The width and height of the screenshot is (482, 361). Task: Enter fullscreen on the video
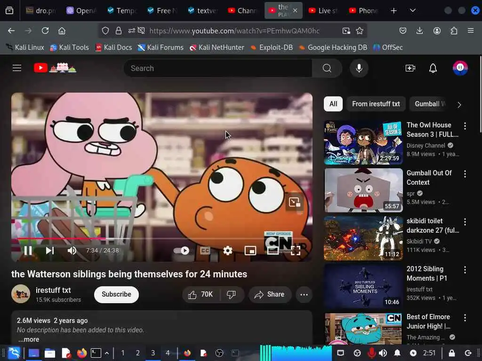tap(296, 251)
